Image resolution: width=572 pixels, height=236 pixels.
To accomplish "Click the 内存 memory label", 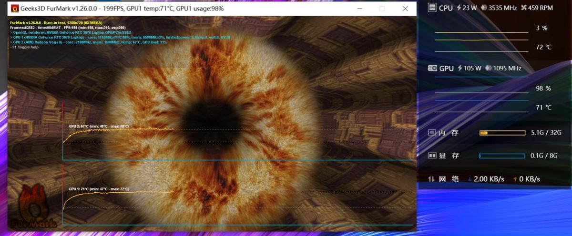I will click(x=449, y=133).
